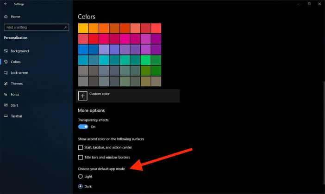The height and width of the screenshot is (194, 325).
Task: Click the Themes brush icon
Action: [x=6, y=84]
